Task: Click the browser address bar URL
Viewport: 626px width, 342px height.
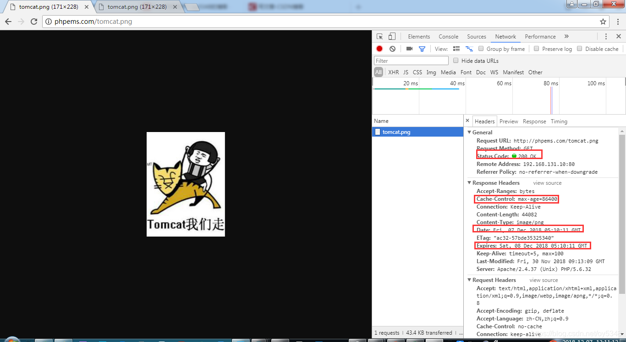Action: (x=93, y=22)
